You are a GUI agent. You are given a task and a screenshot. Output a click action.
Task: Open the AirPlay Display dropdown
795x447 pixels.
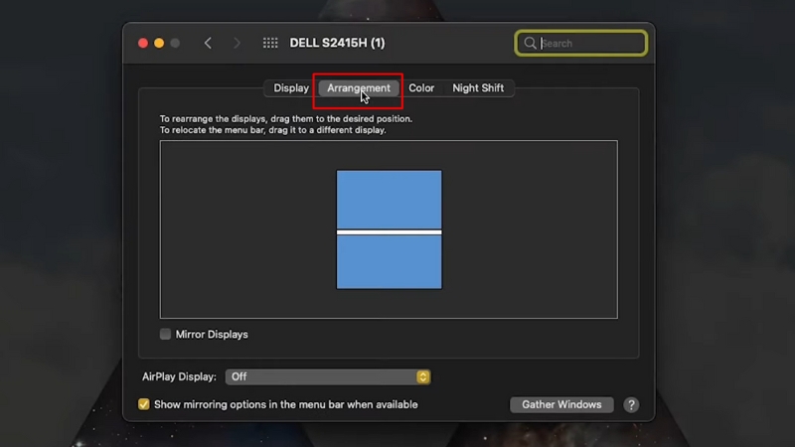coord(328,376)
